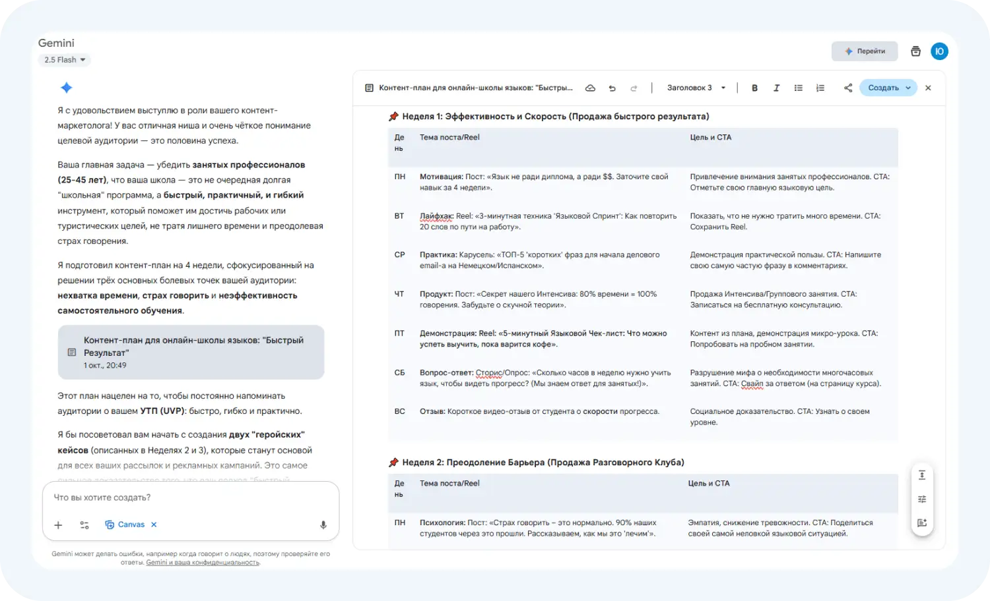Open the tone adjustment sliders icon
The height and width of the screenshot is (601, 990).
[922, 499]
